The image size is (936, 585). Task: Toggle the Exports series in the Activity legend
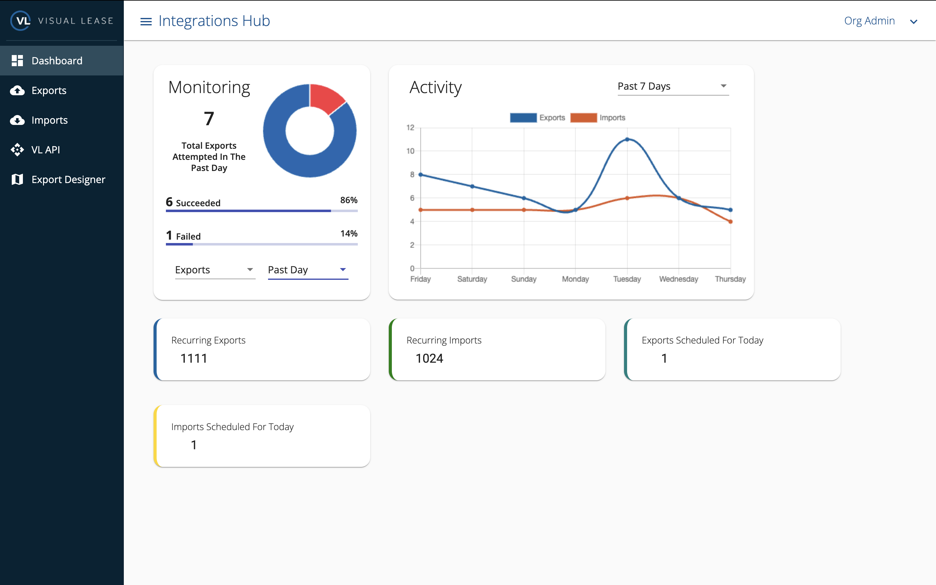(x=538, y=117)
